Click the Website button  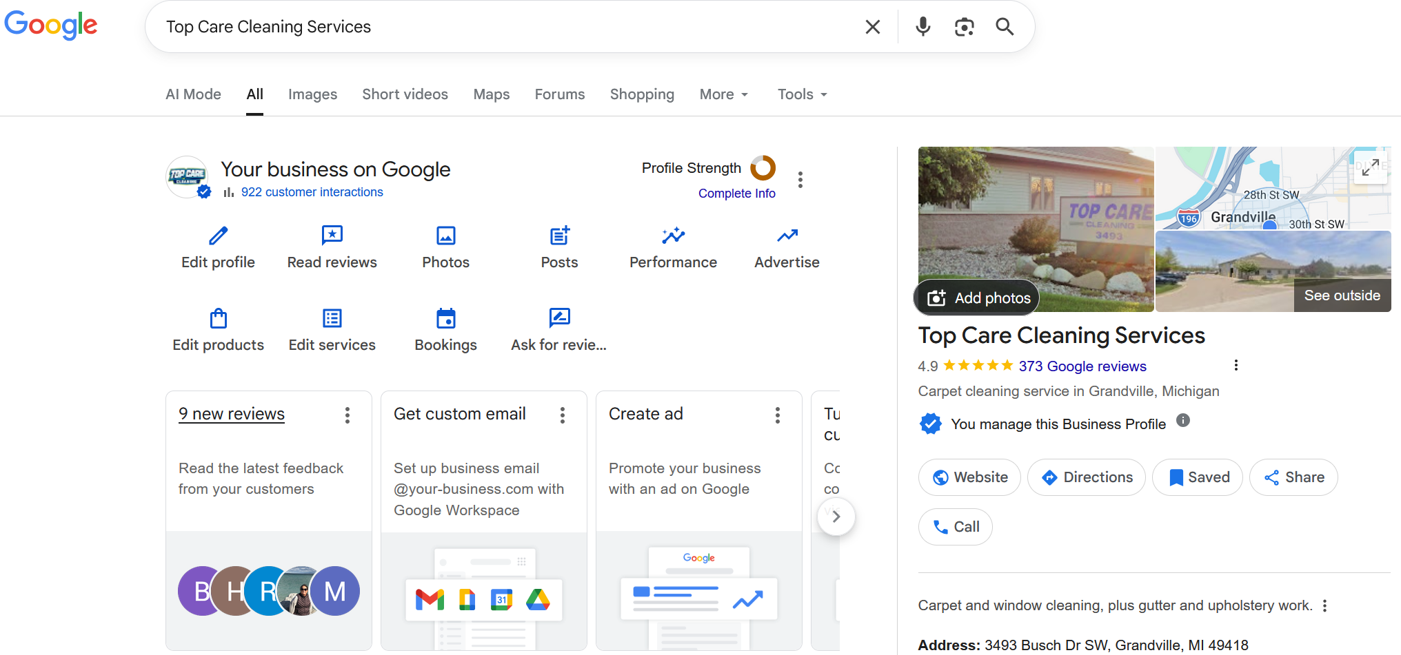point(969,477)
